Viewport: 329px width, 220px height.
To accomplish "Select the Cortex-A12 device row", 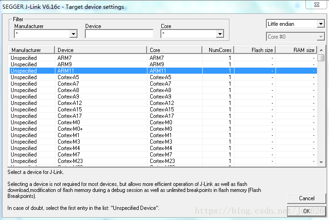I will [x=163, y=103].
